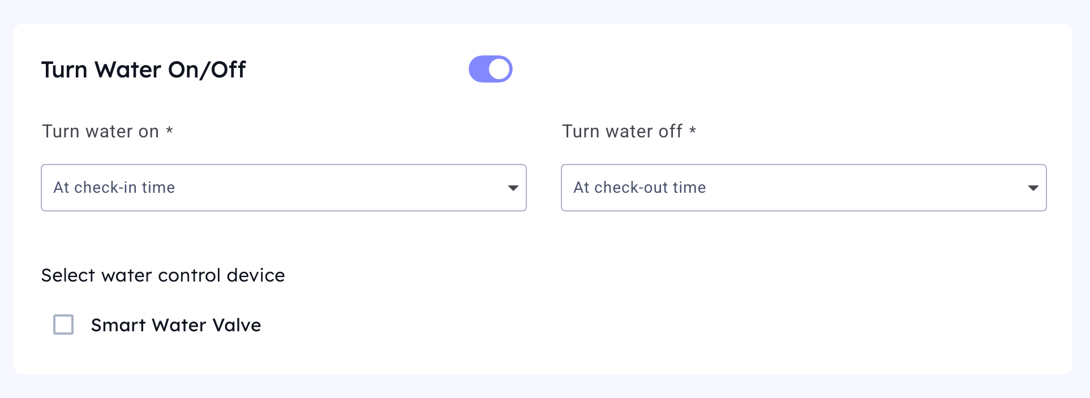Click the purple track of the toggle
Viewport: 1090px width, 398px height.
[x=478, y=69]
